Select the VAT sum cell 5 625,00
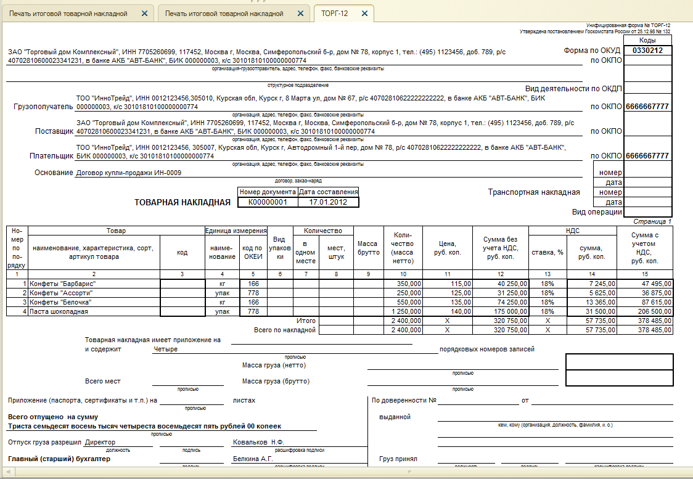 click(x=592, y=293)
